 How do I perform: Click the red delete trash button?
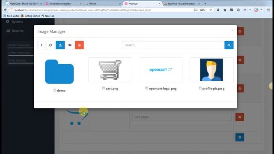pyautogui.click(x=79, y=45)
